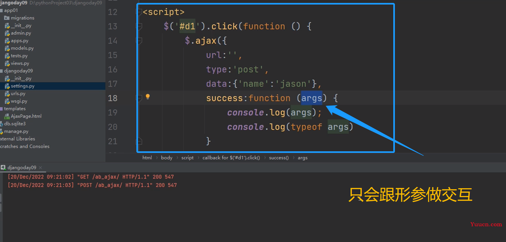Click the fold end marker on line 21
This screenshot has width=506, height=242.
[139, 141]
